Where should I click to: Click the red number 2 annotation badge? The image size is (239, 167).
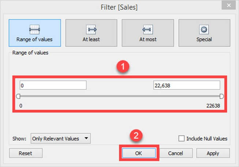pyautogui.click(x=136, y=136)
